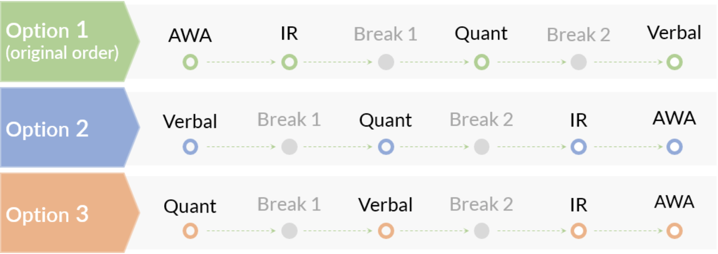
Task: Click the green circle under AWA in Option 1
Action: point(190,62)
